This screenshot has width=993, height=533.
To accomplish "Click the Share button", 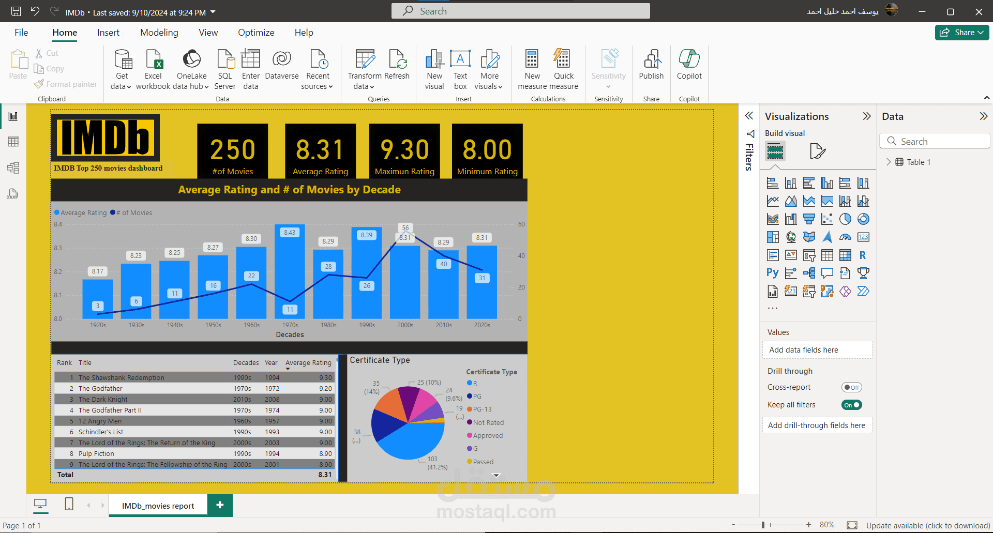I will click(x=962, y=33).
